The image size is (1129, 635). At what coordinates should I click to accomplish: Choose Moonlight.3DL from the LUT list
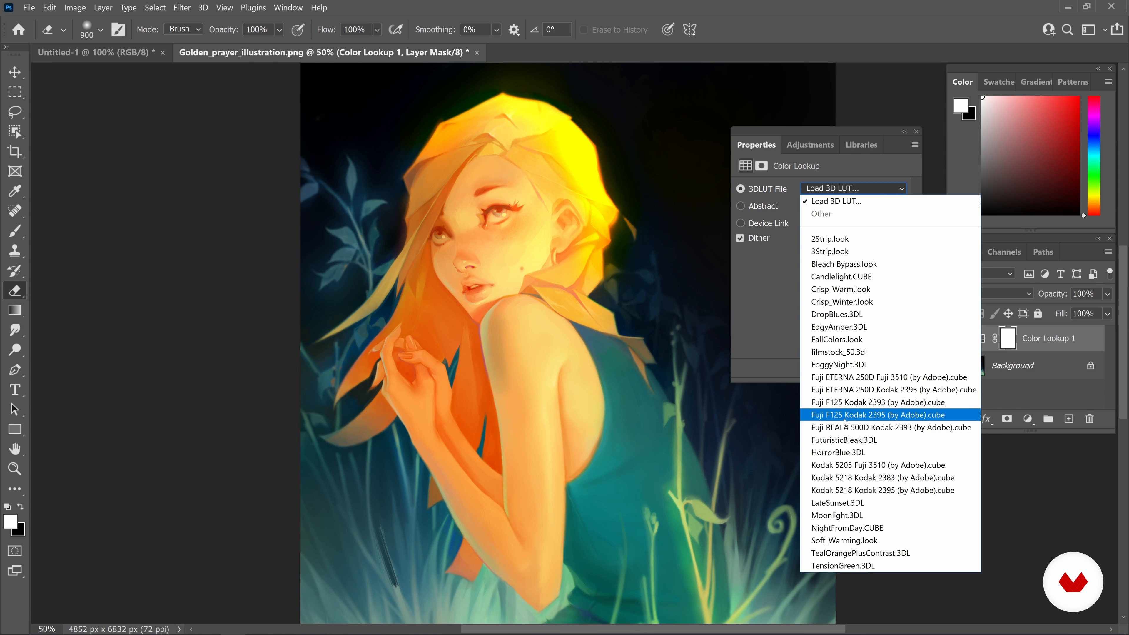tap(890, 515)
